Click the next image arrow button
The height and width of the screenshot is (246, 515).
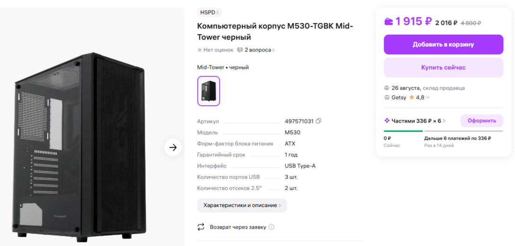tap(173, 148)
